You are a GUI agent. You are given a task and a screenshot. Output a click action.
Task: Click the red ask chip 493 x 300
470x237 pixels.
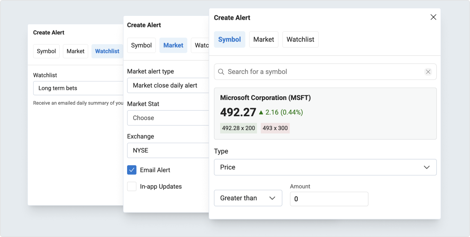[275, 128]
